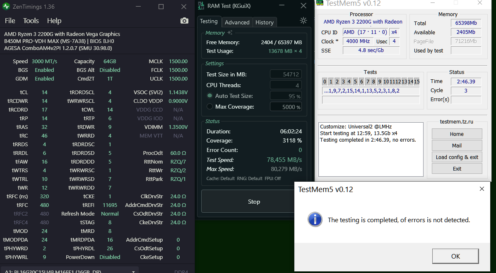Click the ZenTimings screenshot camera icon
Image resolution: width=496 pixels, height=273 pixels.
184,21
